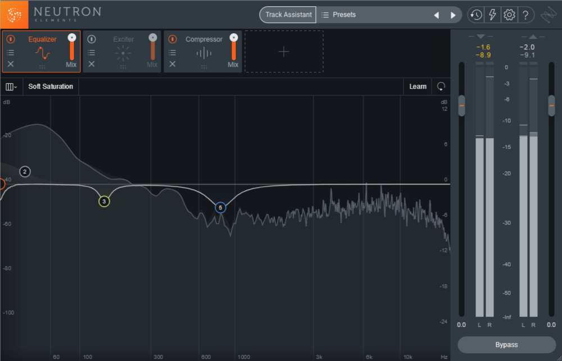Click the output RMS value -9.1

[x=527, y=55]
